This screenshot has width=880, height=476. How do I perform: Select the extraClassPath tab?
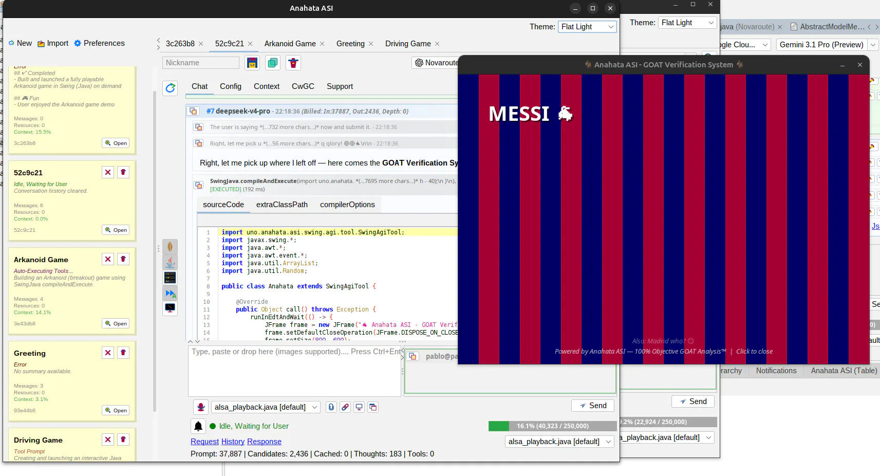tap(282, 205)
